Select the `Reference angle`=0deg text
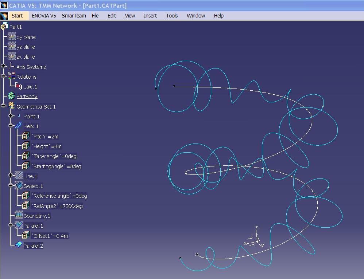 [x=59, y=196]
